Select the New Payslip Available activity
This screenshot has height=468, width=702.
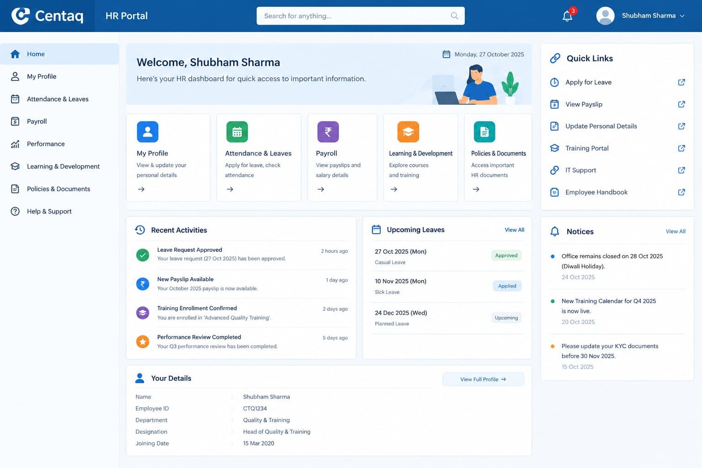241,284
